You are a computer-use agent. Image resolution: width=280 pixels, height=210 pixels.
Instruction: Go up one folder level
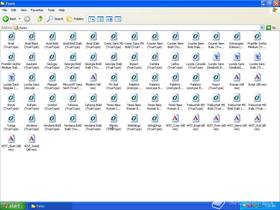click(x=40, y=19)
